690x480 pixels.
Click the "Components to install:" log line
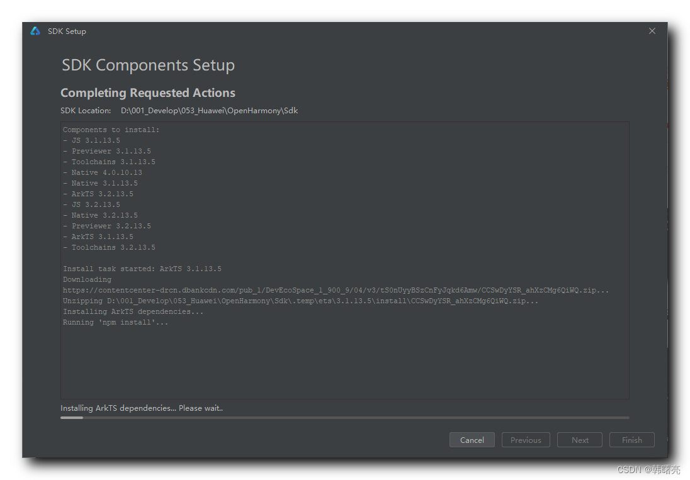[x=111, y=130]
